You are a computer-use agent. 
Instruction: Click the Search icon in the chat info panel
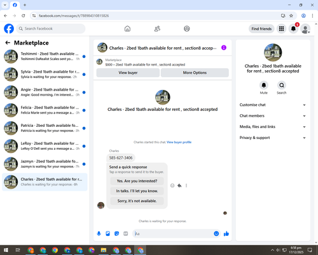[x=282, y=85]
